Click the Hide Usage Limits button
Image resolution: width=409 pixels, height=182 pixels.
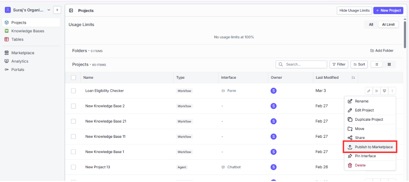tap(354, 10)
